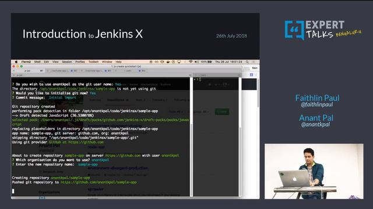373x209 pixels.
Task: Click the 'Introduction to Jenkins X' title
Action: [x=83, y=34]
